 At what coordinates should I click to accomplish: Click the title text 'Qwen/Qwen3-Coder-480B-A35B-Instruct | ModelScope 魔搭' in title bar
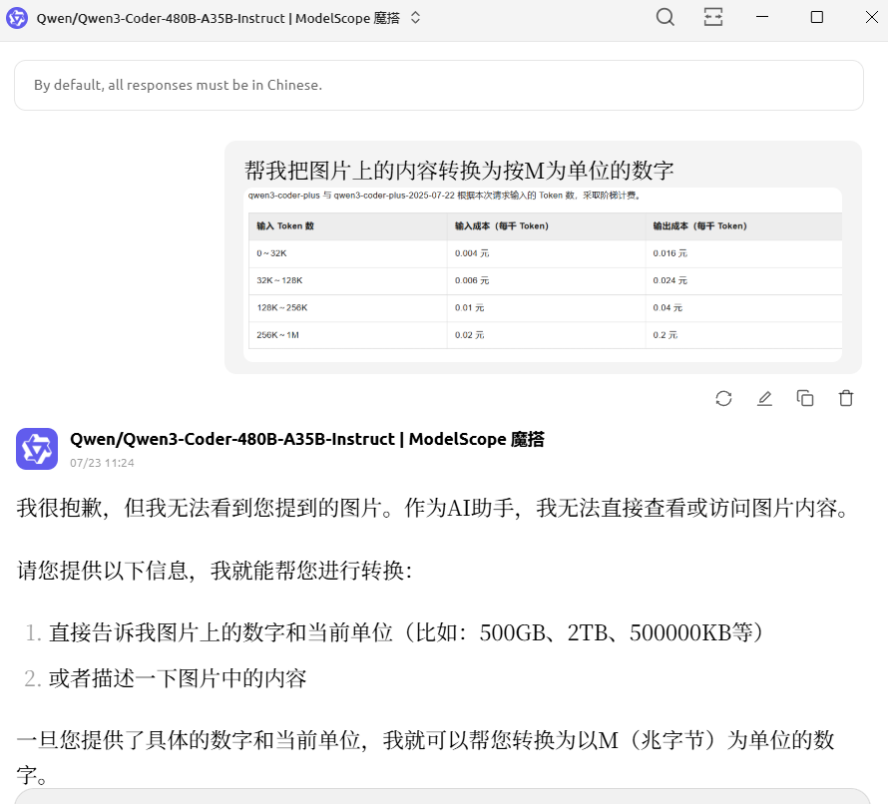(219, 18)
